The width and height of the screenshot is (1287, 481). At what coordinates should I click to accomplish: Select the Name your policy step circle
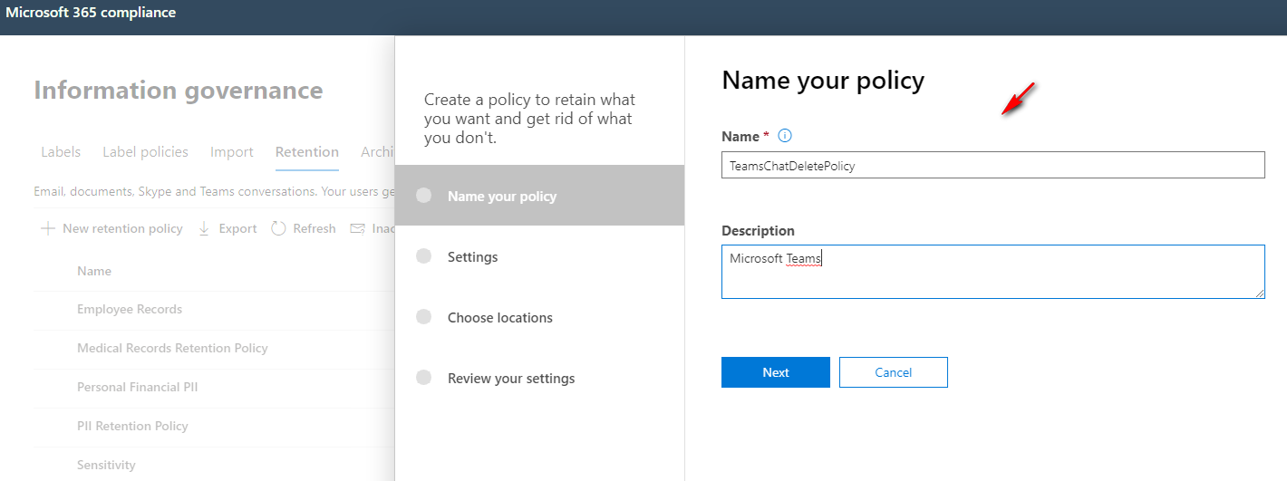(x=423, y=196)
